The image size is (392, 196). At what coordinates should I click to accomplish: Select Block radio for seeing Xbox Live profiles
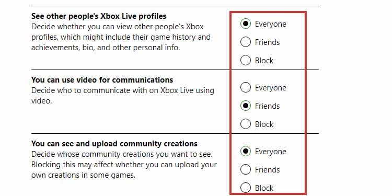246,60
